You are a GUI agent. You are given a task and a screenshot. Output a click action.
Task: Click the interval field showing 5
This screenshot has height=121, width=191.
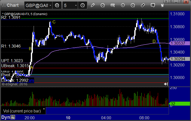click(x=69, y=5)
